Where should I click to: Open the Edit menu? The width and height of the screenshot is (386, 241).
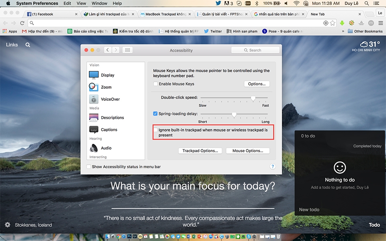point(67,3)
